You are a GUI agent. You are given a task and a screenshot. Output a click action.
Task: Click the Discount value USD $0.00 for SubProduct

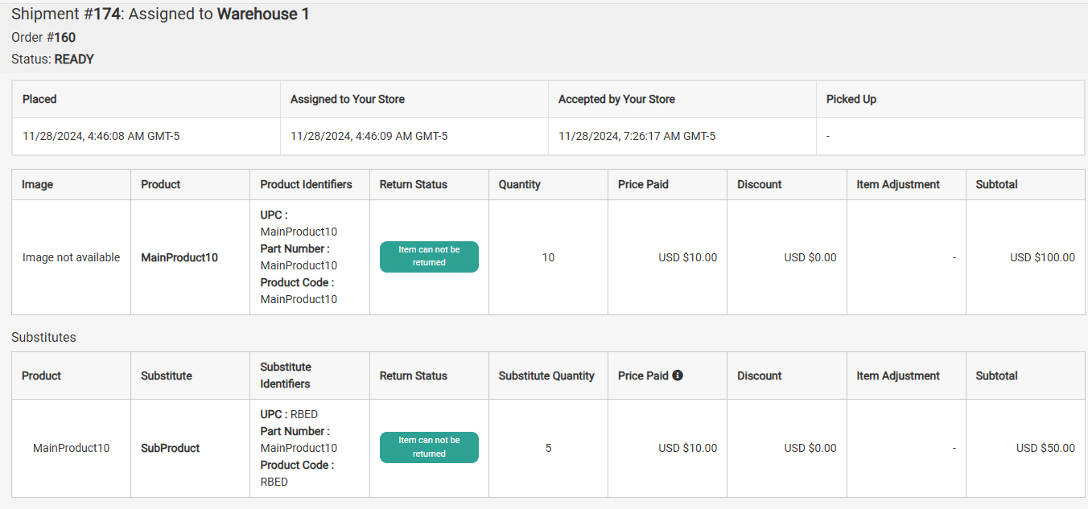tap(809, 448)
